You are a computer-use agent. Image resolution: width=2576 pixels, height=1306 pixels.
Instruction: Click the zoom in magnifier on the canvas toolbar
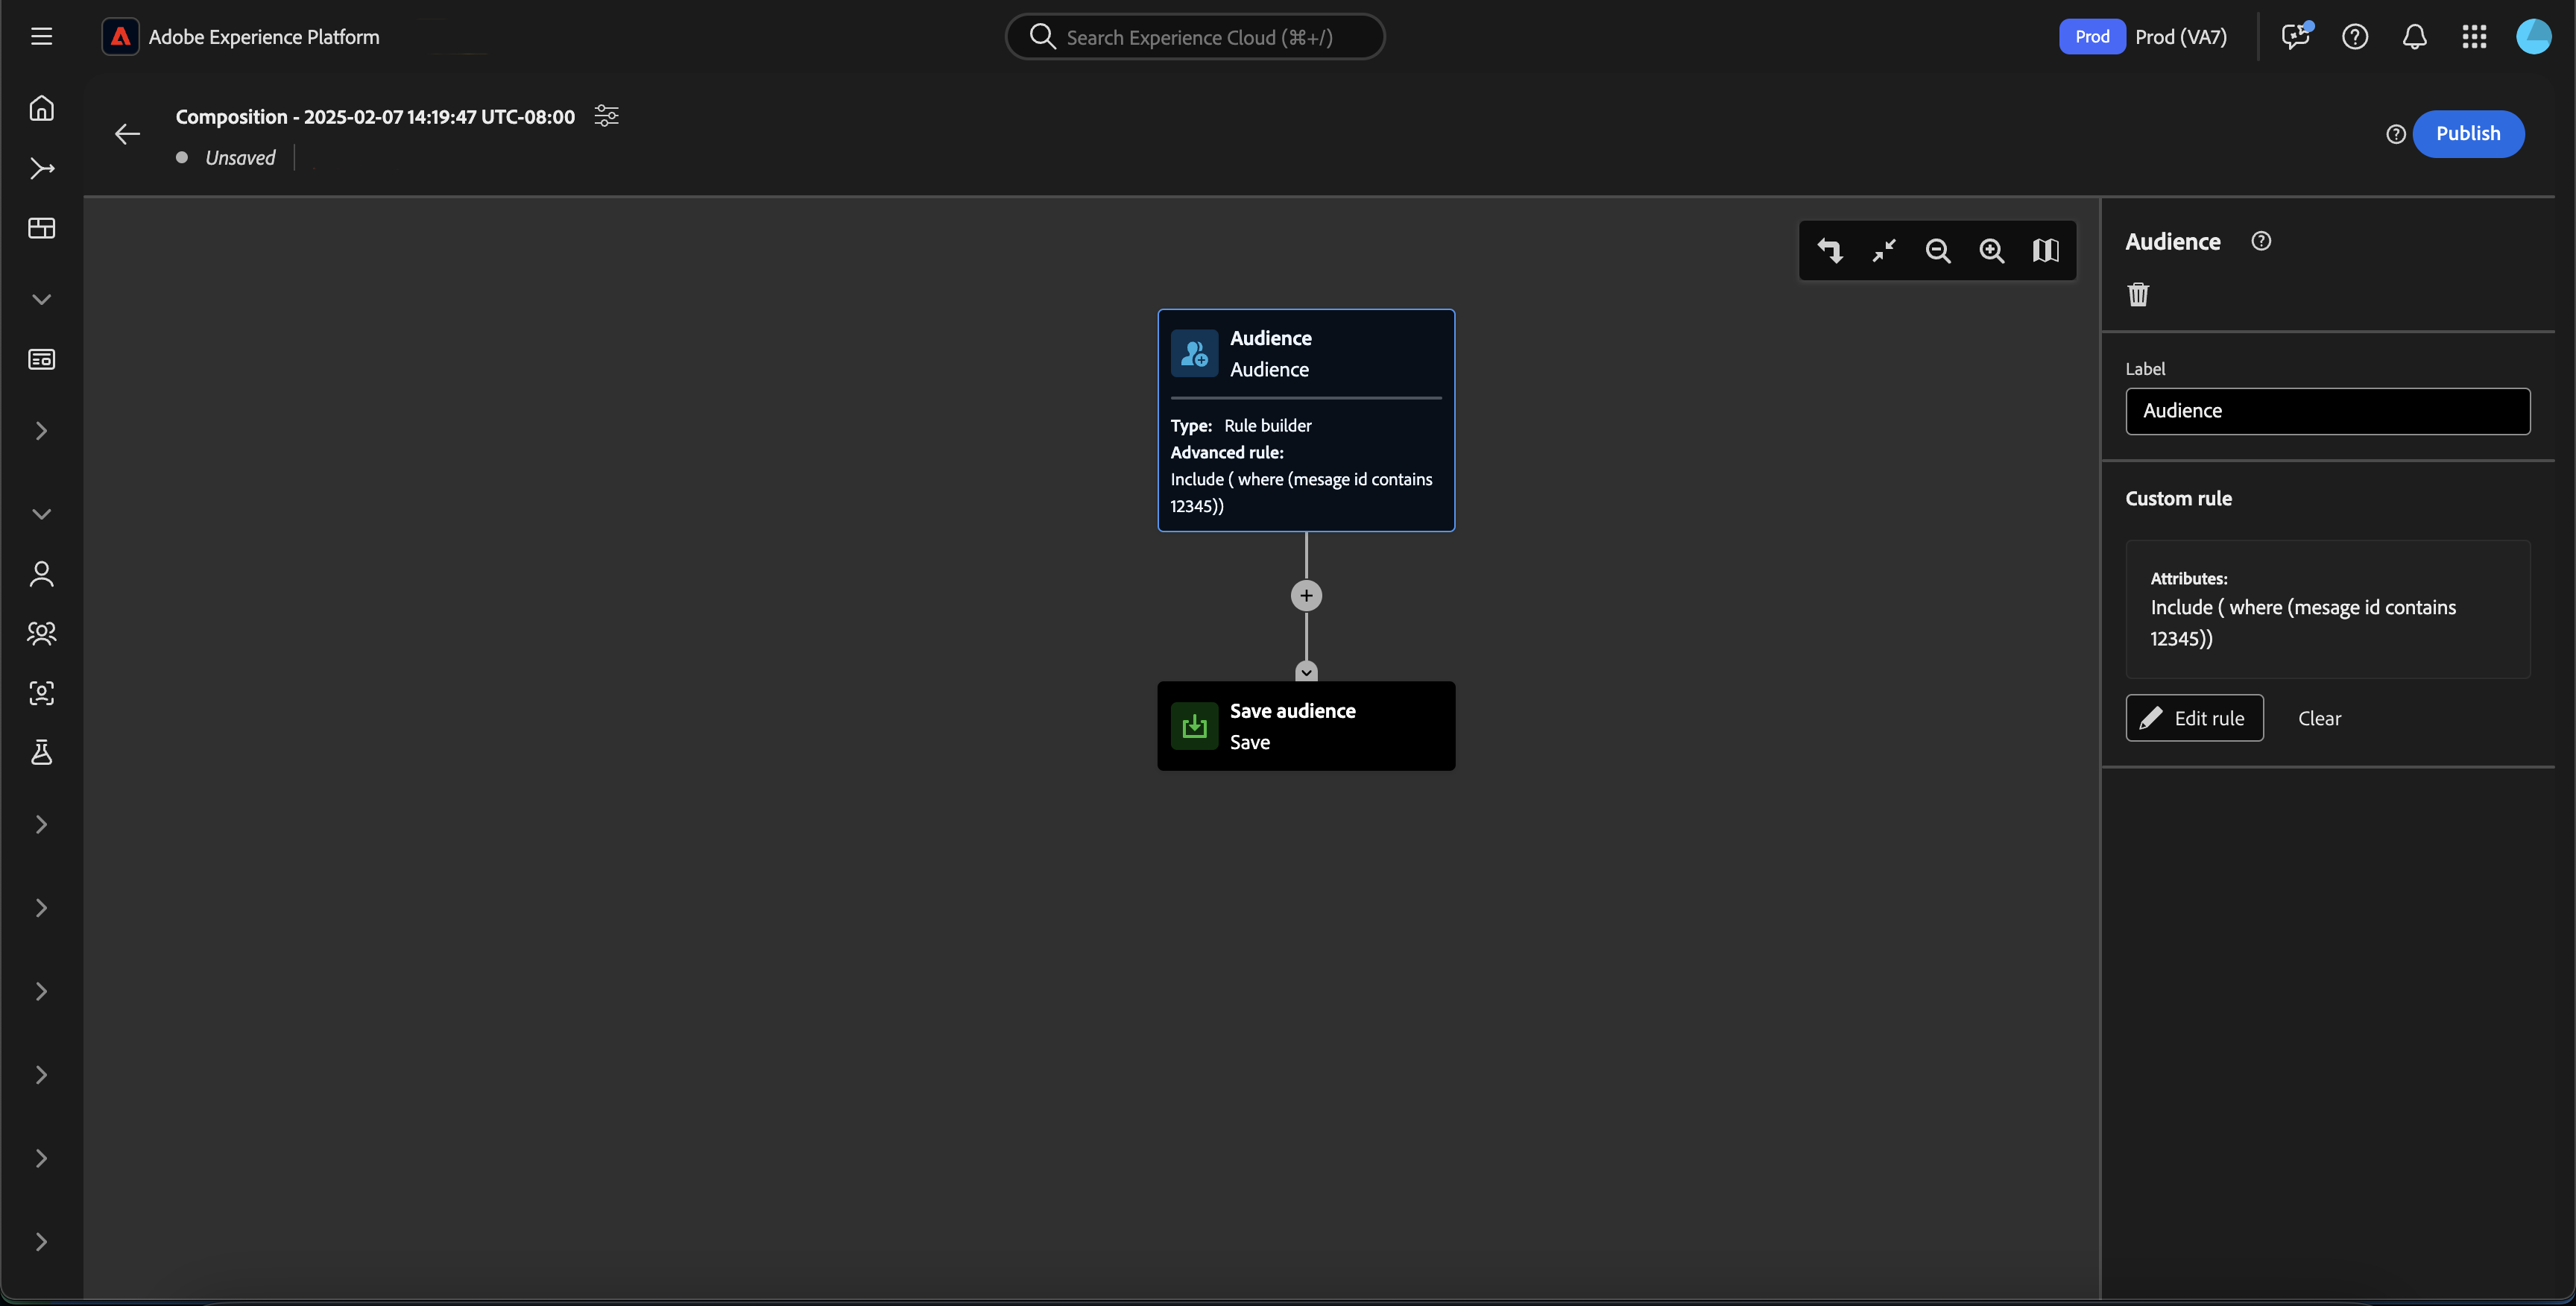point(1991,251)
